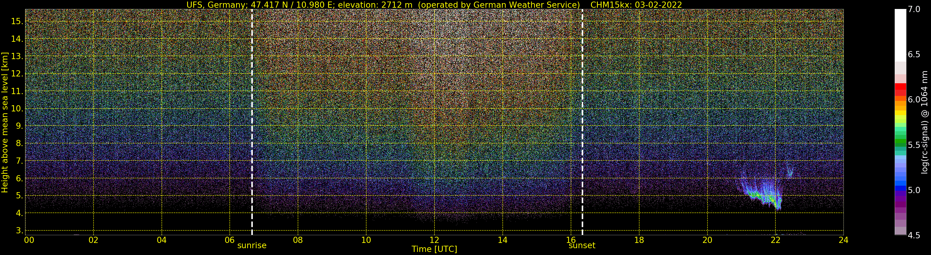
Task: Click the '00' time tick label
Action: click(x=29, y=240)
